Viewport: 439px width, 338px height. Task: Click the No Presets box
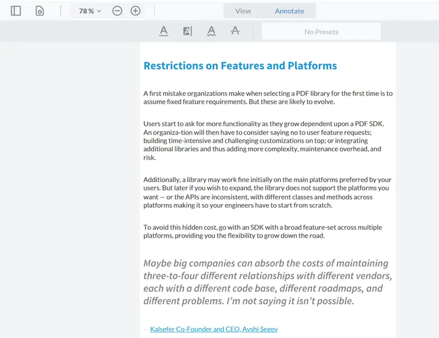coord(321,32)
